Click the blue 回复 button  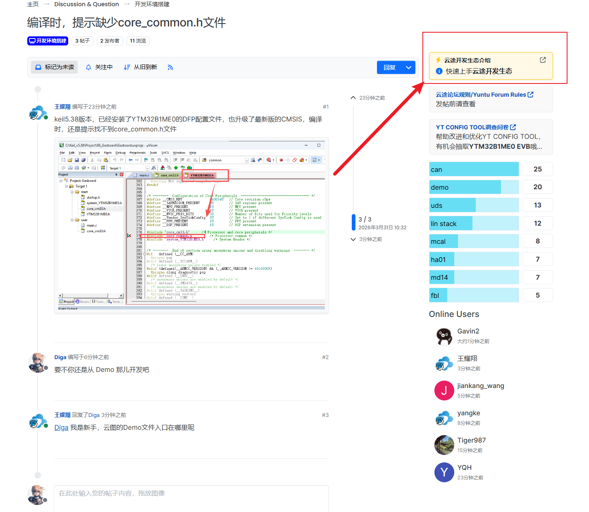click(389, 67)
